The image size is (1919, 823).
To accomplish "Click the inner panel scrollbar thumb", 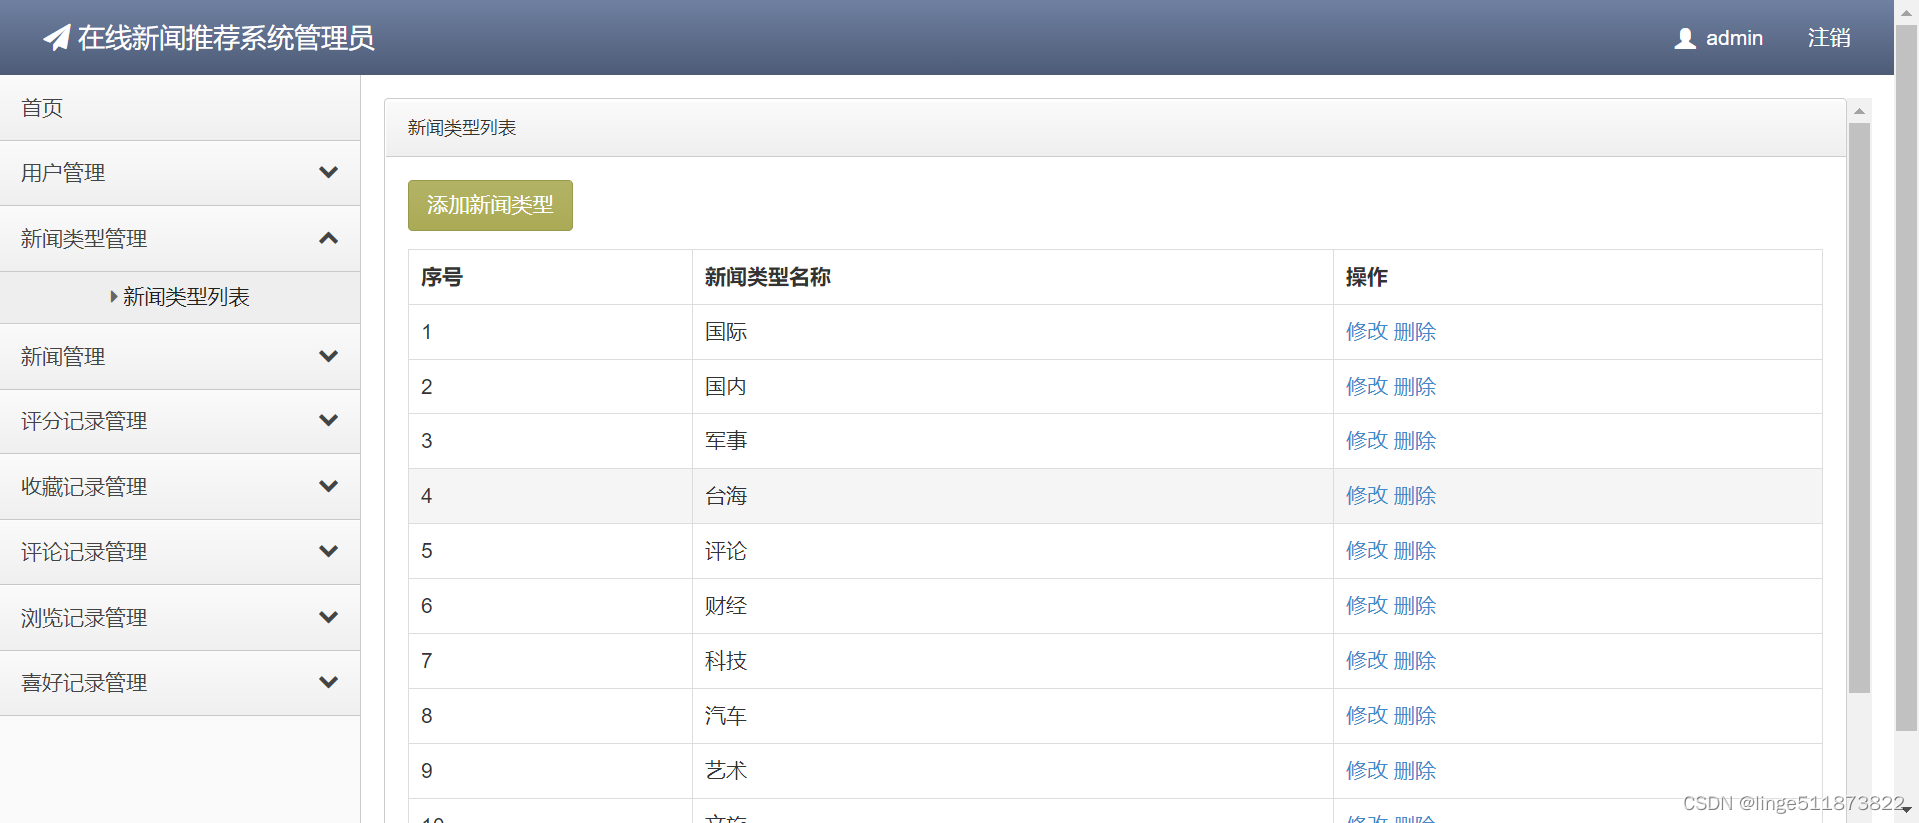I will coord(1859,408).
